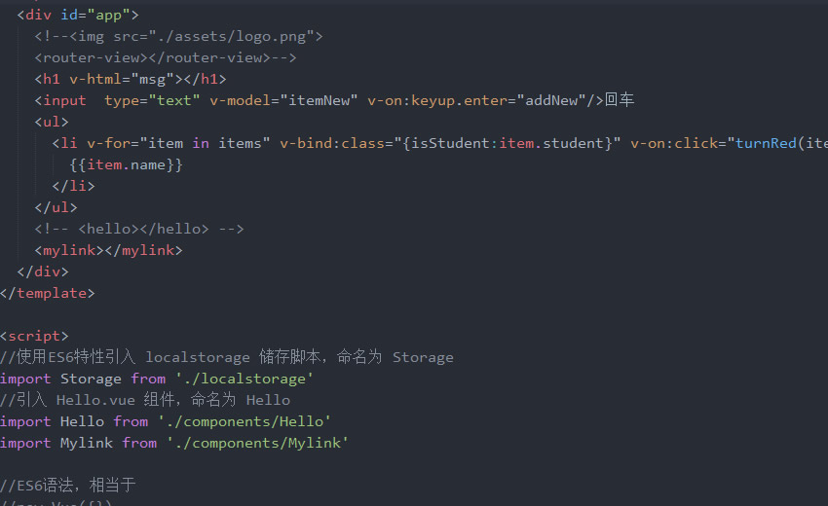Click the v-bind:class isStudent expression
The height and width of the screenshot is (506, 828).
click(450, 143)
